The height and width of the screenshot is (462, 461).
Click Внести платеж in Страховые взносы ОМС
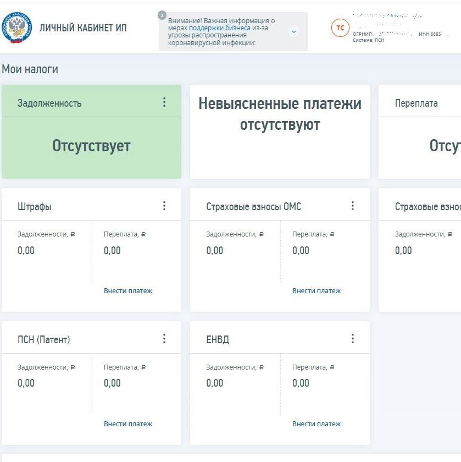pos(316,291)
